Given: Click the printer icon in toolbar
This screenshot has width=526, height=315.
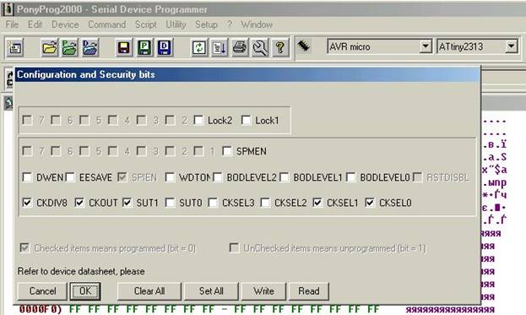Looking at the screenshot, I should pos(240,47).
